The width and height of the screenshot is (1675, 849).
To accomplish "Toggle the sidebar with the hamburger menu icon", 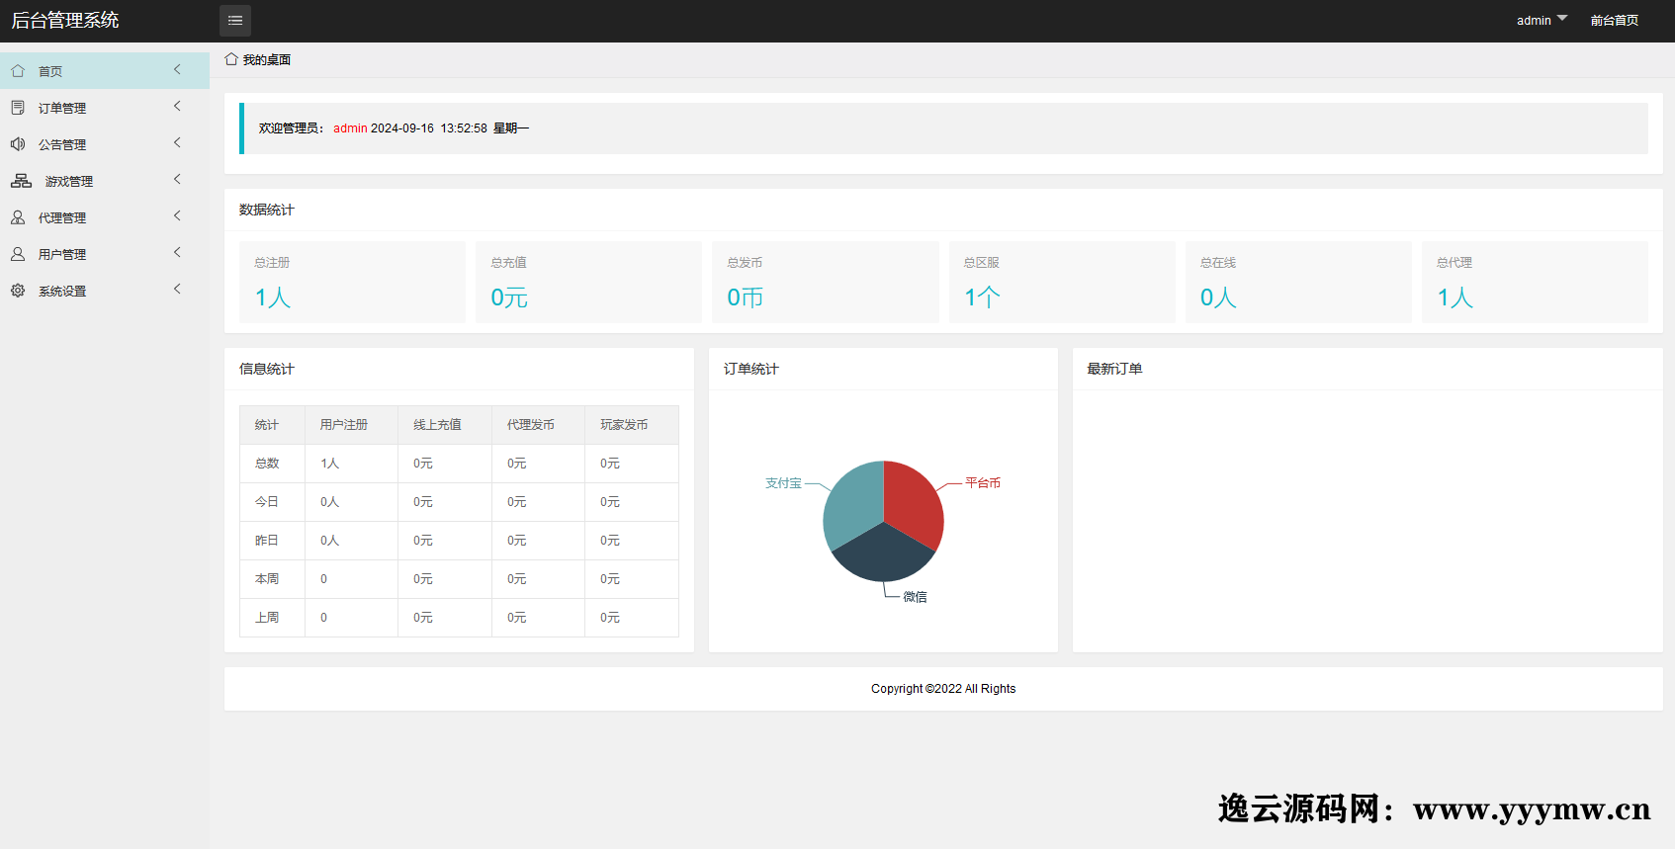I will click(x=235, y=21).
